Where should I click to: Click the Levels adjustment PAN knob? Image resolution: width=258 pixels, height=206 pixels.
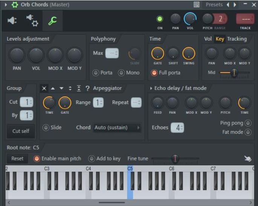(x=17, y=55)
